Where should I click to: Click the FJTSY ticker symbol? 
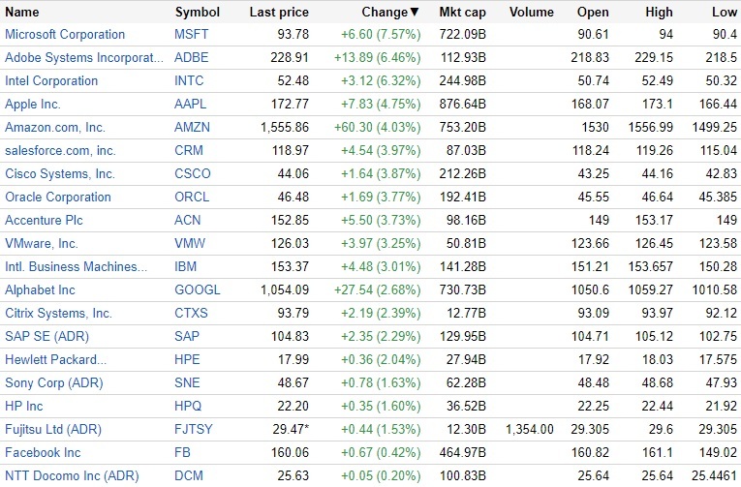tap(193, 430)
